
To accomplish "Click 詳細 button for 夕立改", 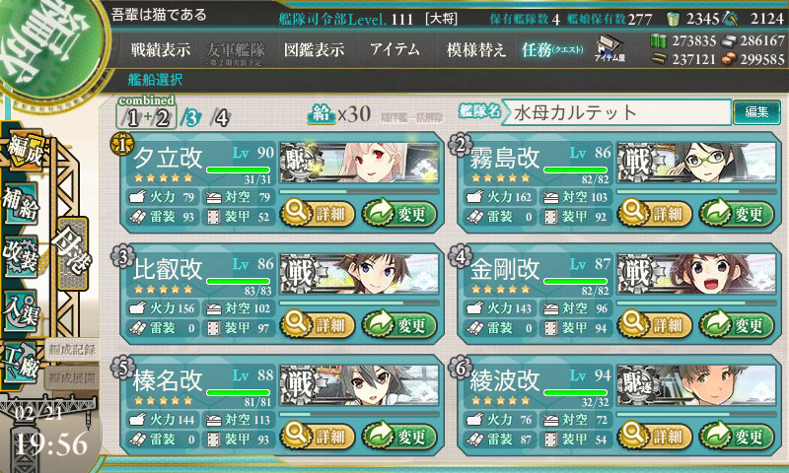I will click(318, 214).
